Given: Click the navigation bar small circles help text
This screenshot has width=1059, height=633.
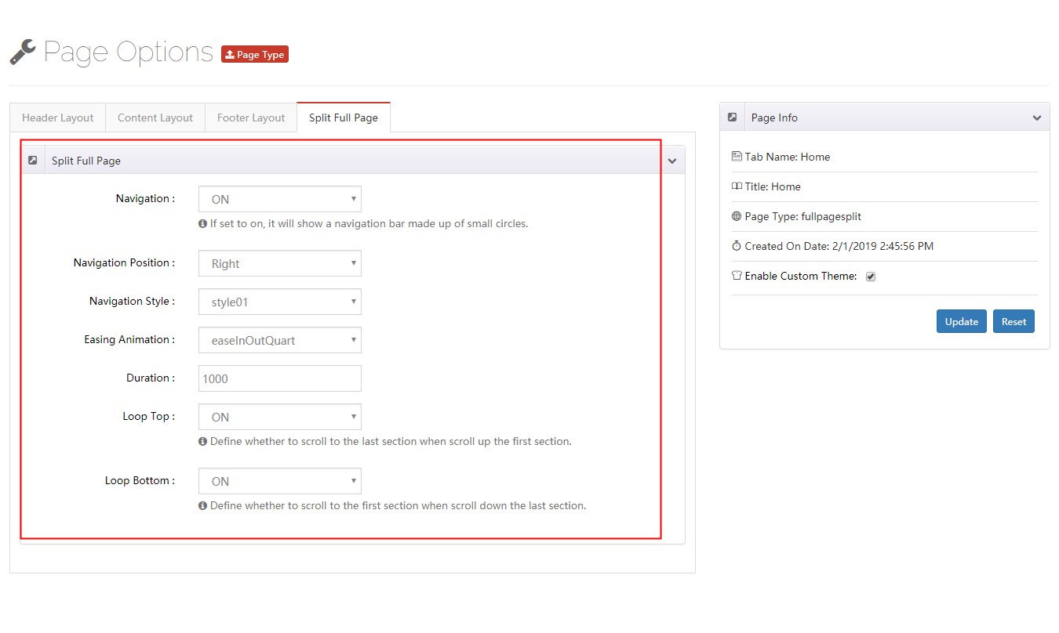Looking at the screenshot, I should (369, 223).
